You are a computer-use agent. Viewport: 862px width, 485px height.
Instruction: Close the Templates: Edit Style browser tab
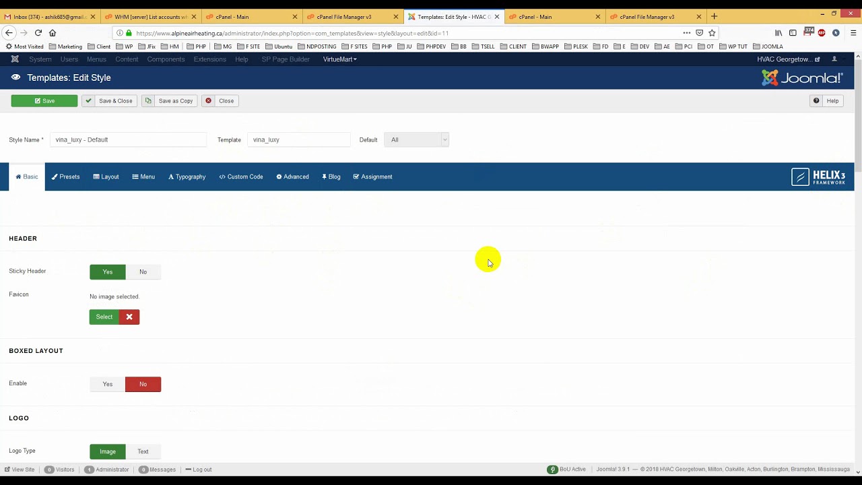click(x=497, y=17)
